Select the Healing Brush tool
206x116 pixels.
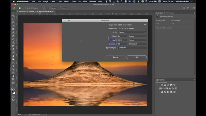(x=13, y=36)
